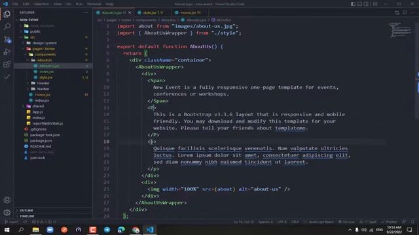
Task: Click the code minimap preview
Action: (x=400, y=30)
